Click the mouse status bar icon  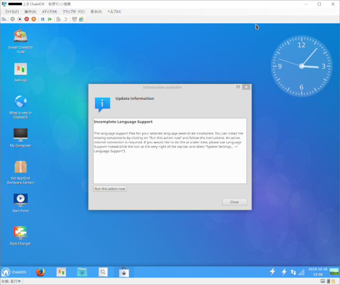coord(328,281)
